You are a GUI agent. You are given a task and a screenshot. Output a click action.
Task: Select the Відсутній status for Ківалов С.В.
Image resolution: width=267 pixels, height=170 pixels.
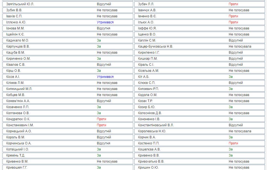(104, 65)
